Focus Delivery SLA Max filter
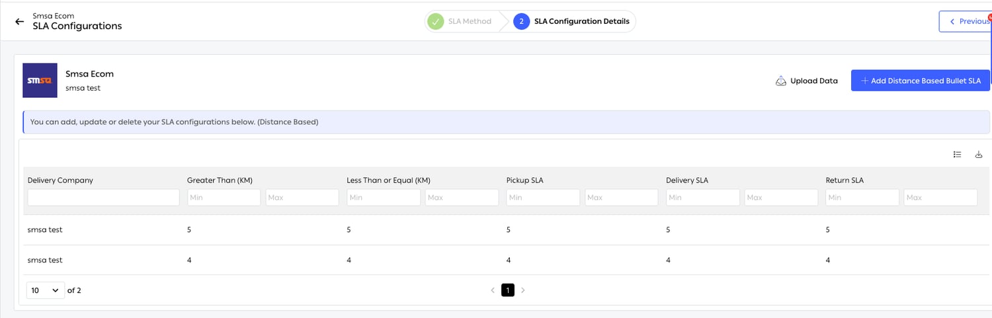This screenshot has height=318, width=992. click(782, 197)
